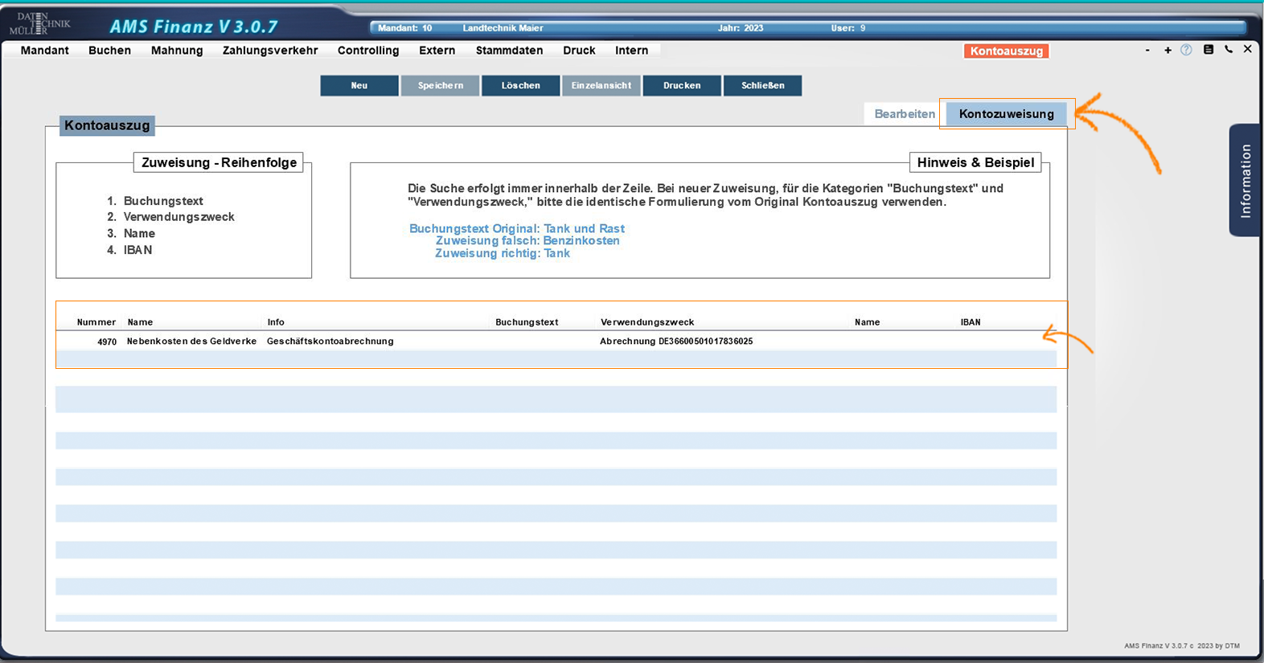Click the orange Kontoauszug label in menu bar
This screenshot has width=1264, height=663.
(1006, 51)
